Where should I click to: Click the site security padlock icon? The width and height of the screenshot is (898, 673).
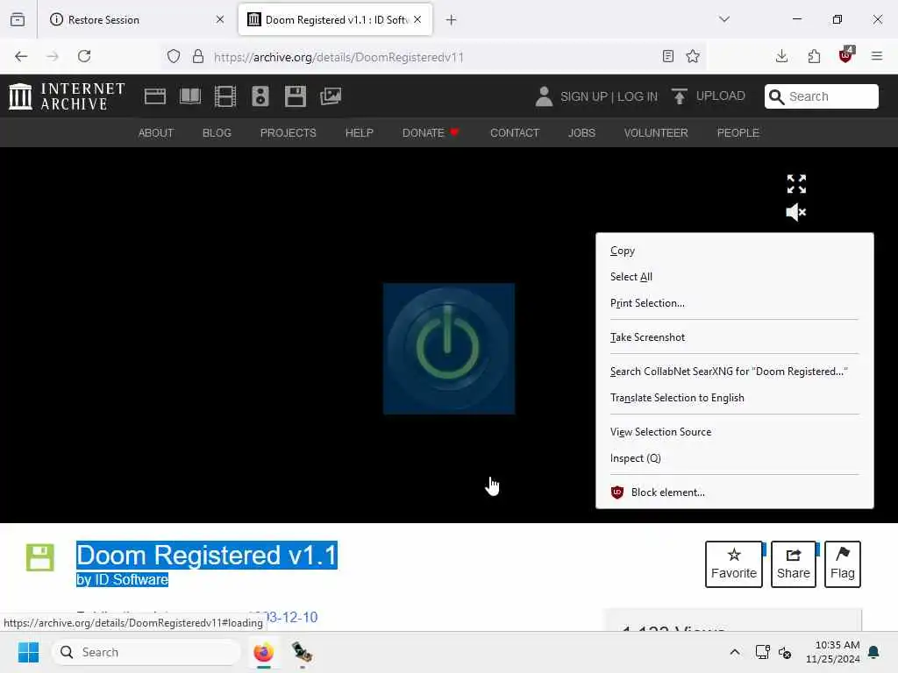(198, 56)
